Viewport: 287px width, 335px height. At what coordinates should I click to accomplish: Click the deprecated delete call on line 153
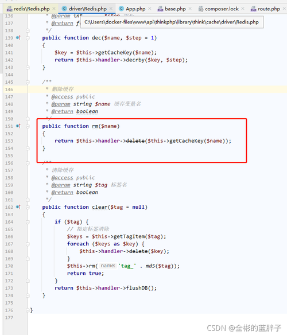(135, 141)
